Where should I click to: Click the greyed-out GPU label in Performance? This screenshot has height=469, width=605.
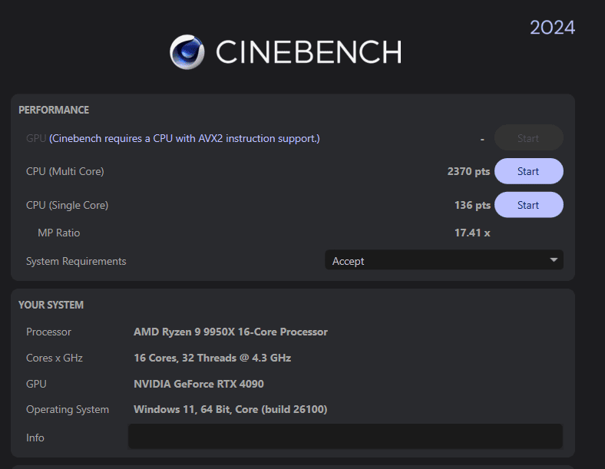pos(36,138)
